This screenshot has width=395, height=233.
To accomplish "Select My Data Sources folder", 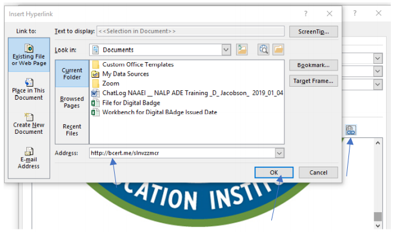I will [x=121, y=74].
